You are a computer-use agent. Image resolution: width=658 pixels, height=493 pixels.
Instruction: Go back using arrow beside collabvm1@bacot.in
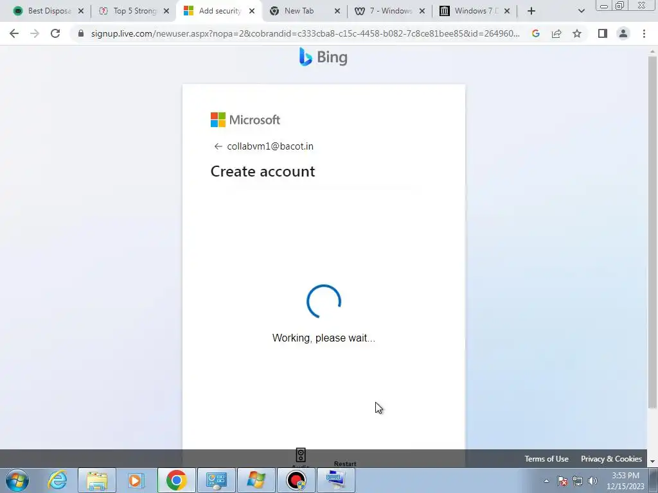[218, 146]
